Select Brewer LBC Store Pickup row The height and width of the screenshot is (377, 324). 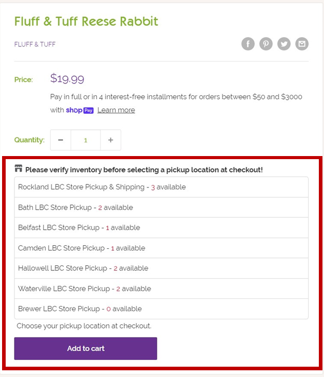[x=161, y=309]
